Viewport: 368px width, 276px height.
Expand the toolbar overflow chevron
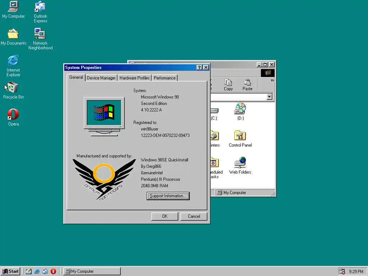(272, 80)
